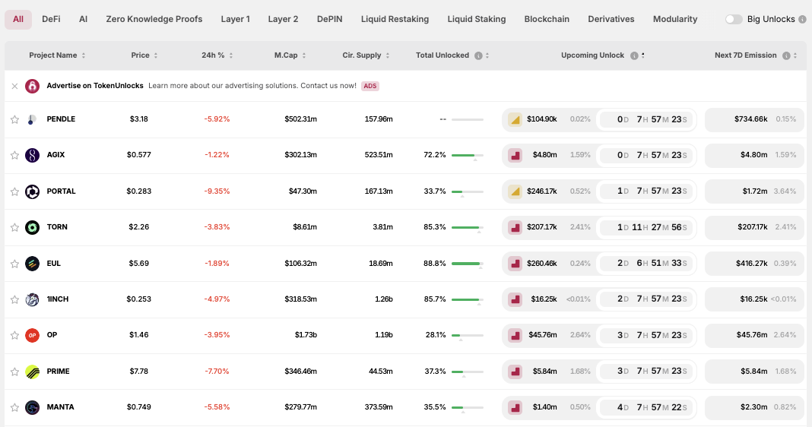Click AGIX 72.2% unlocked progress bar
The height and width of the screenshot is (427, 812).
click(x=467, y=155)
